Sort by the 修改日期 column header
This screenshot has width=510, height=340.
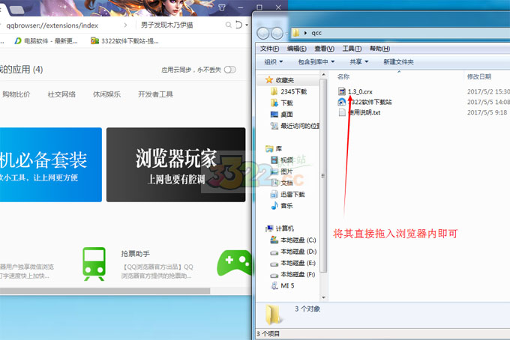click(x=479, y=76)
